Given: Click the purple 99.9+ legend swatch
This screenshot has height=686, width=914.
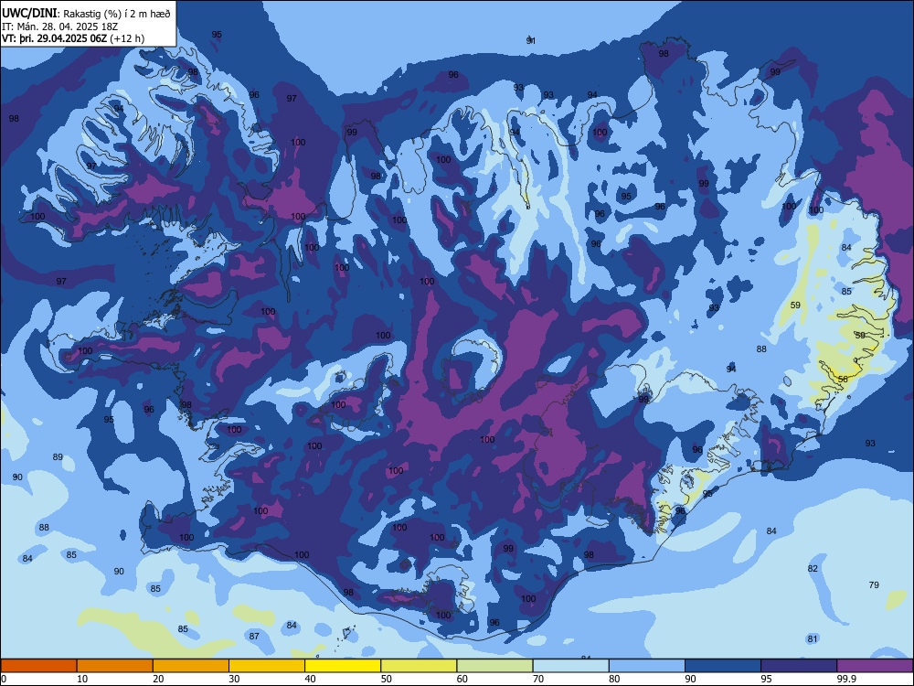Looking at the screenshot, I should coord(875,666).
